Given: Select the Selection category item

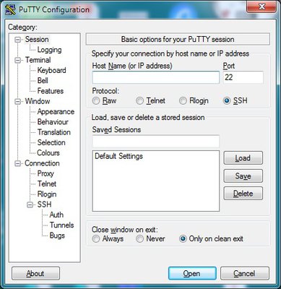Looking at the screenshot, I should [x=51, y=142].
